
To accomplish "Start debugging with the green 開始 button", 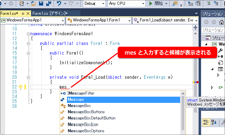I will tap(156, 3).
